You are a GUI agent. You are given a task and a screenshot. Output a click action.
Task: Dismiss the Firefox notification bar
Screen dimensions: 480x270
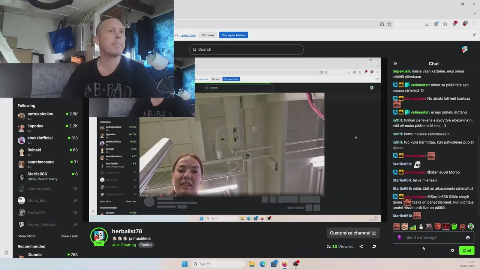click(x=474, y=35)
